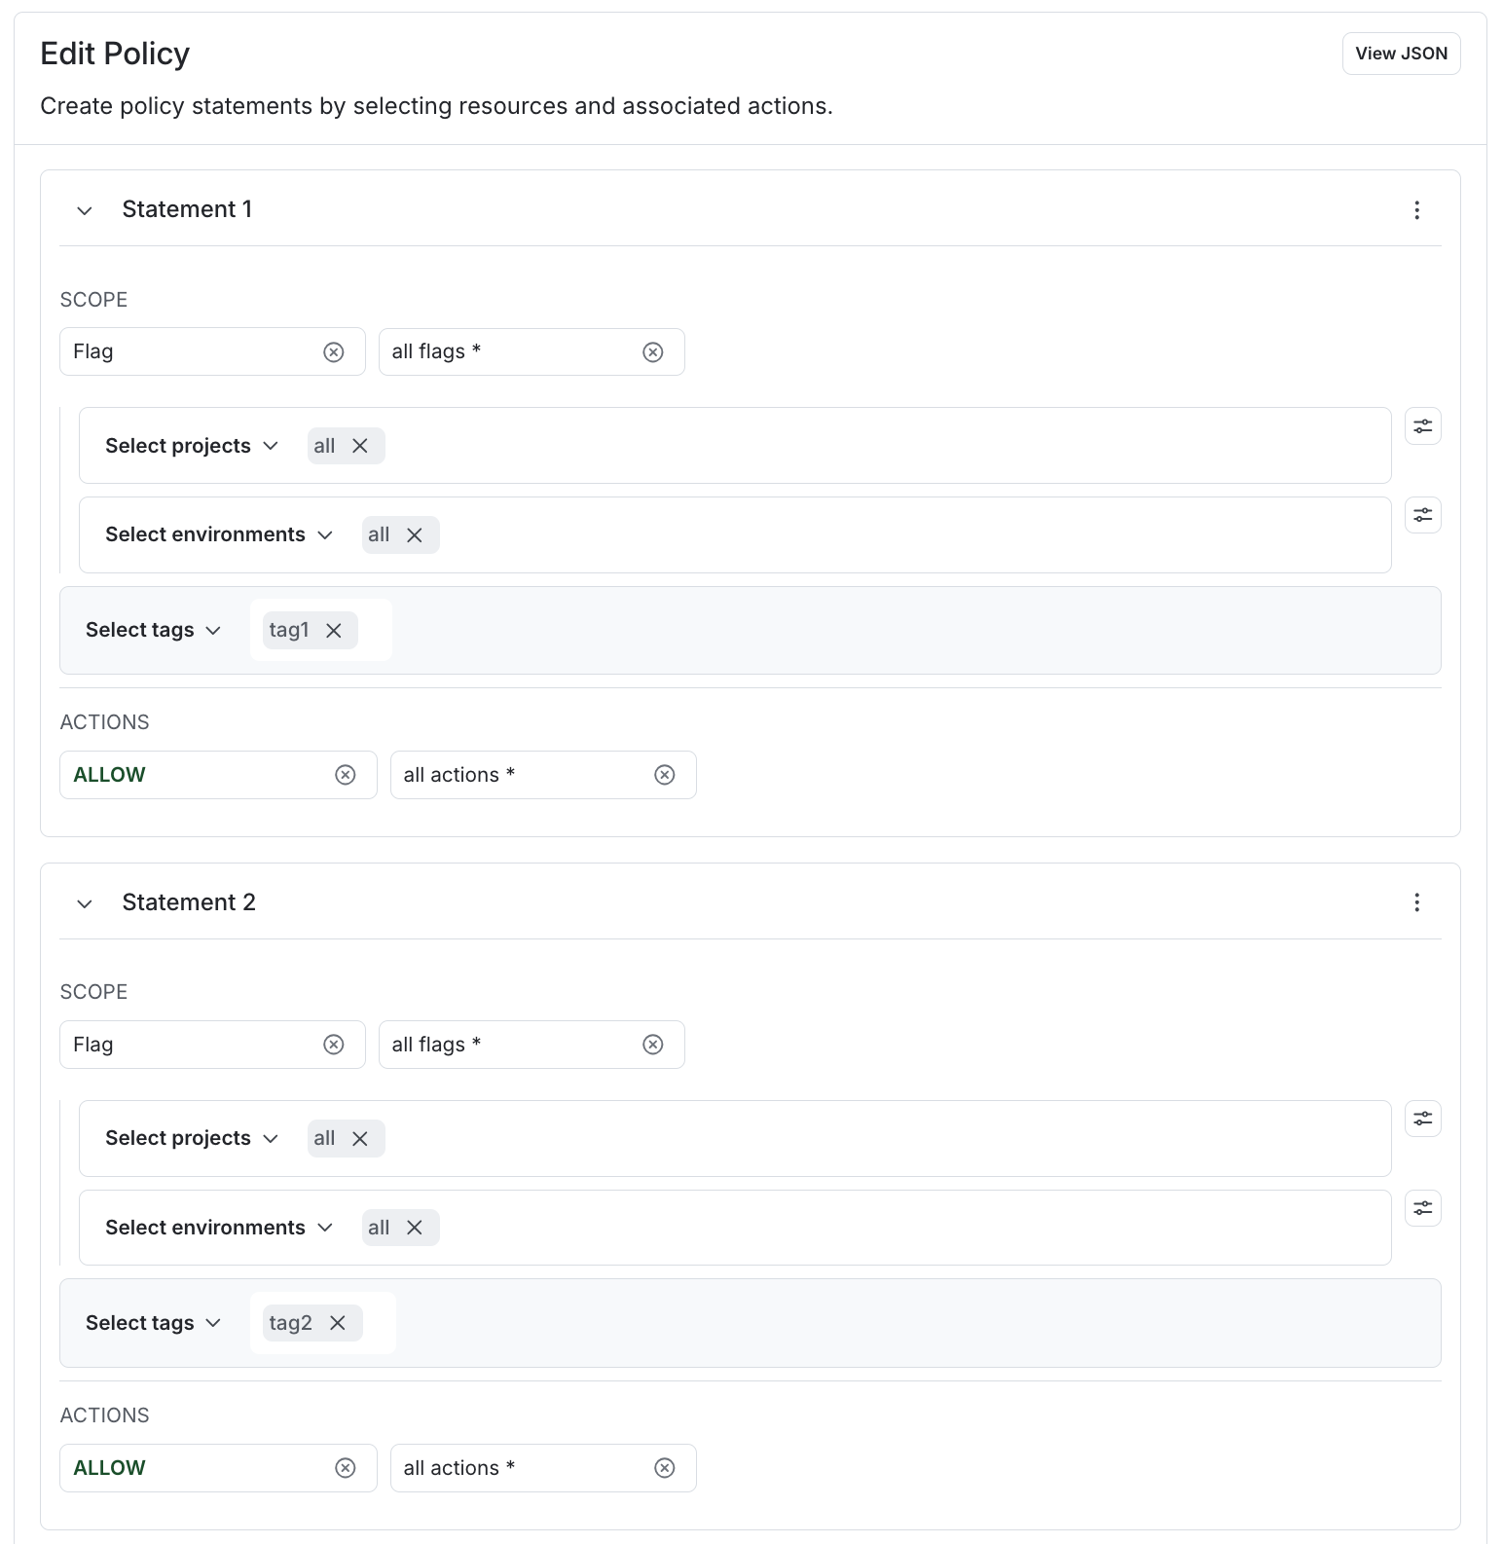Click the ALLOW effect field in Statement 2
Screen dimensions: 1503x1544
pyautogui.click(x=195, y=1468)
